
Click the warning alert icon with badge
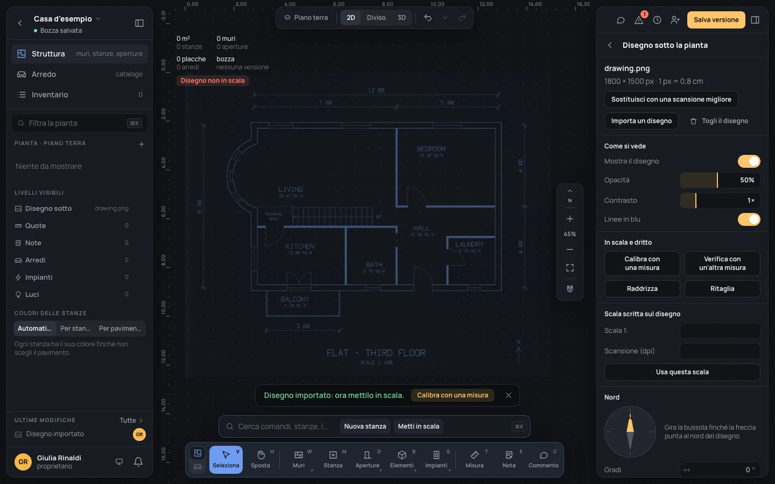[x=639, y=20]
